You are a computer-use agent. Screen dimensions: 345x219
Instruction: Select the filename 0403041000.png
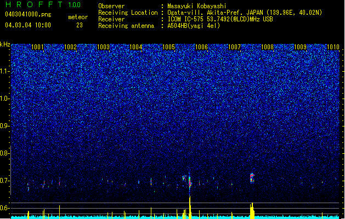coord(28,15)
